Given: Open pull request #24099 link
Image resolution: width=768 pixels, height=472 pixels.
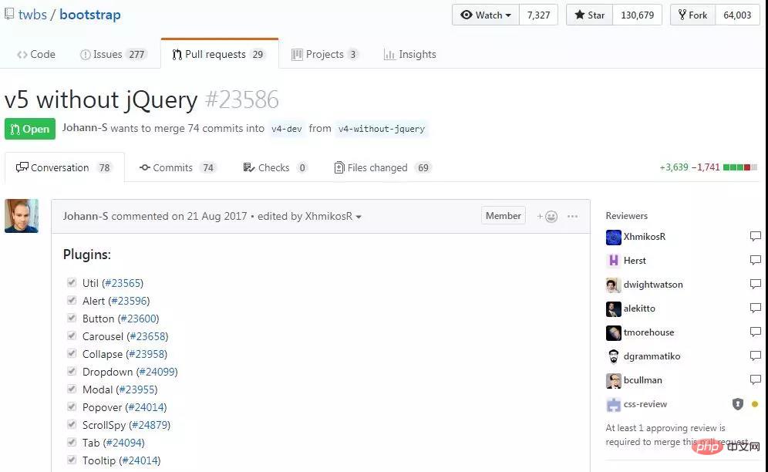Looking at the screenshot, I should [x=157, y=372].
